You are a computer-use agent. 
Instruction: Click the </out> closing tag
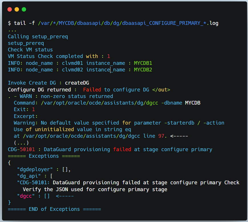tap(161, 89)
